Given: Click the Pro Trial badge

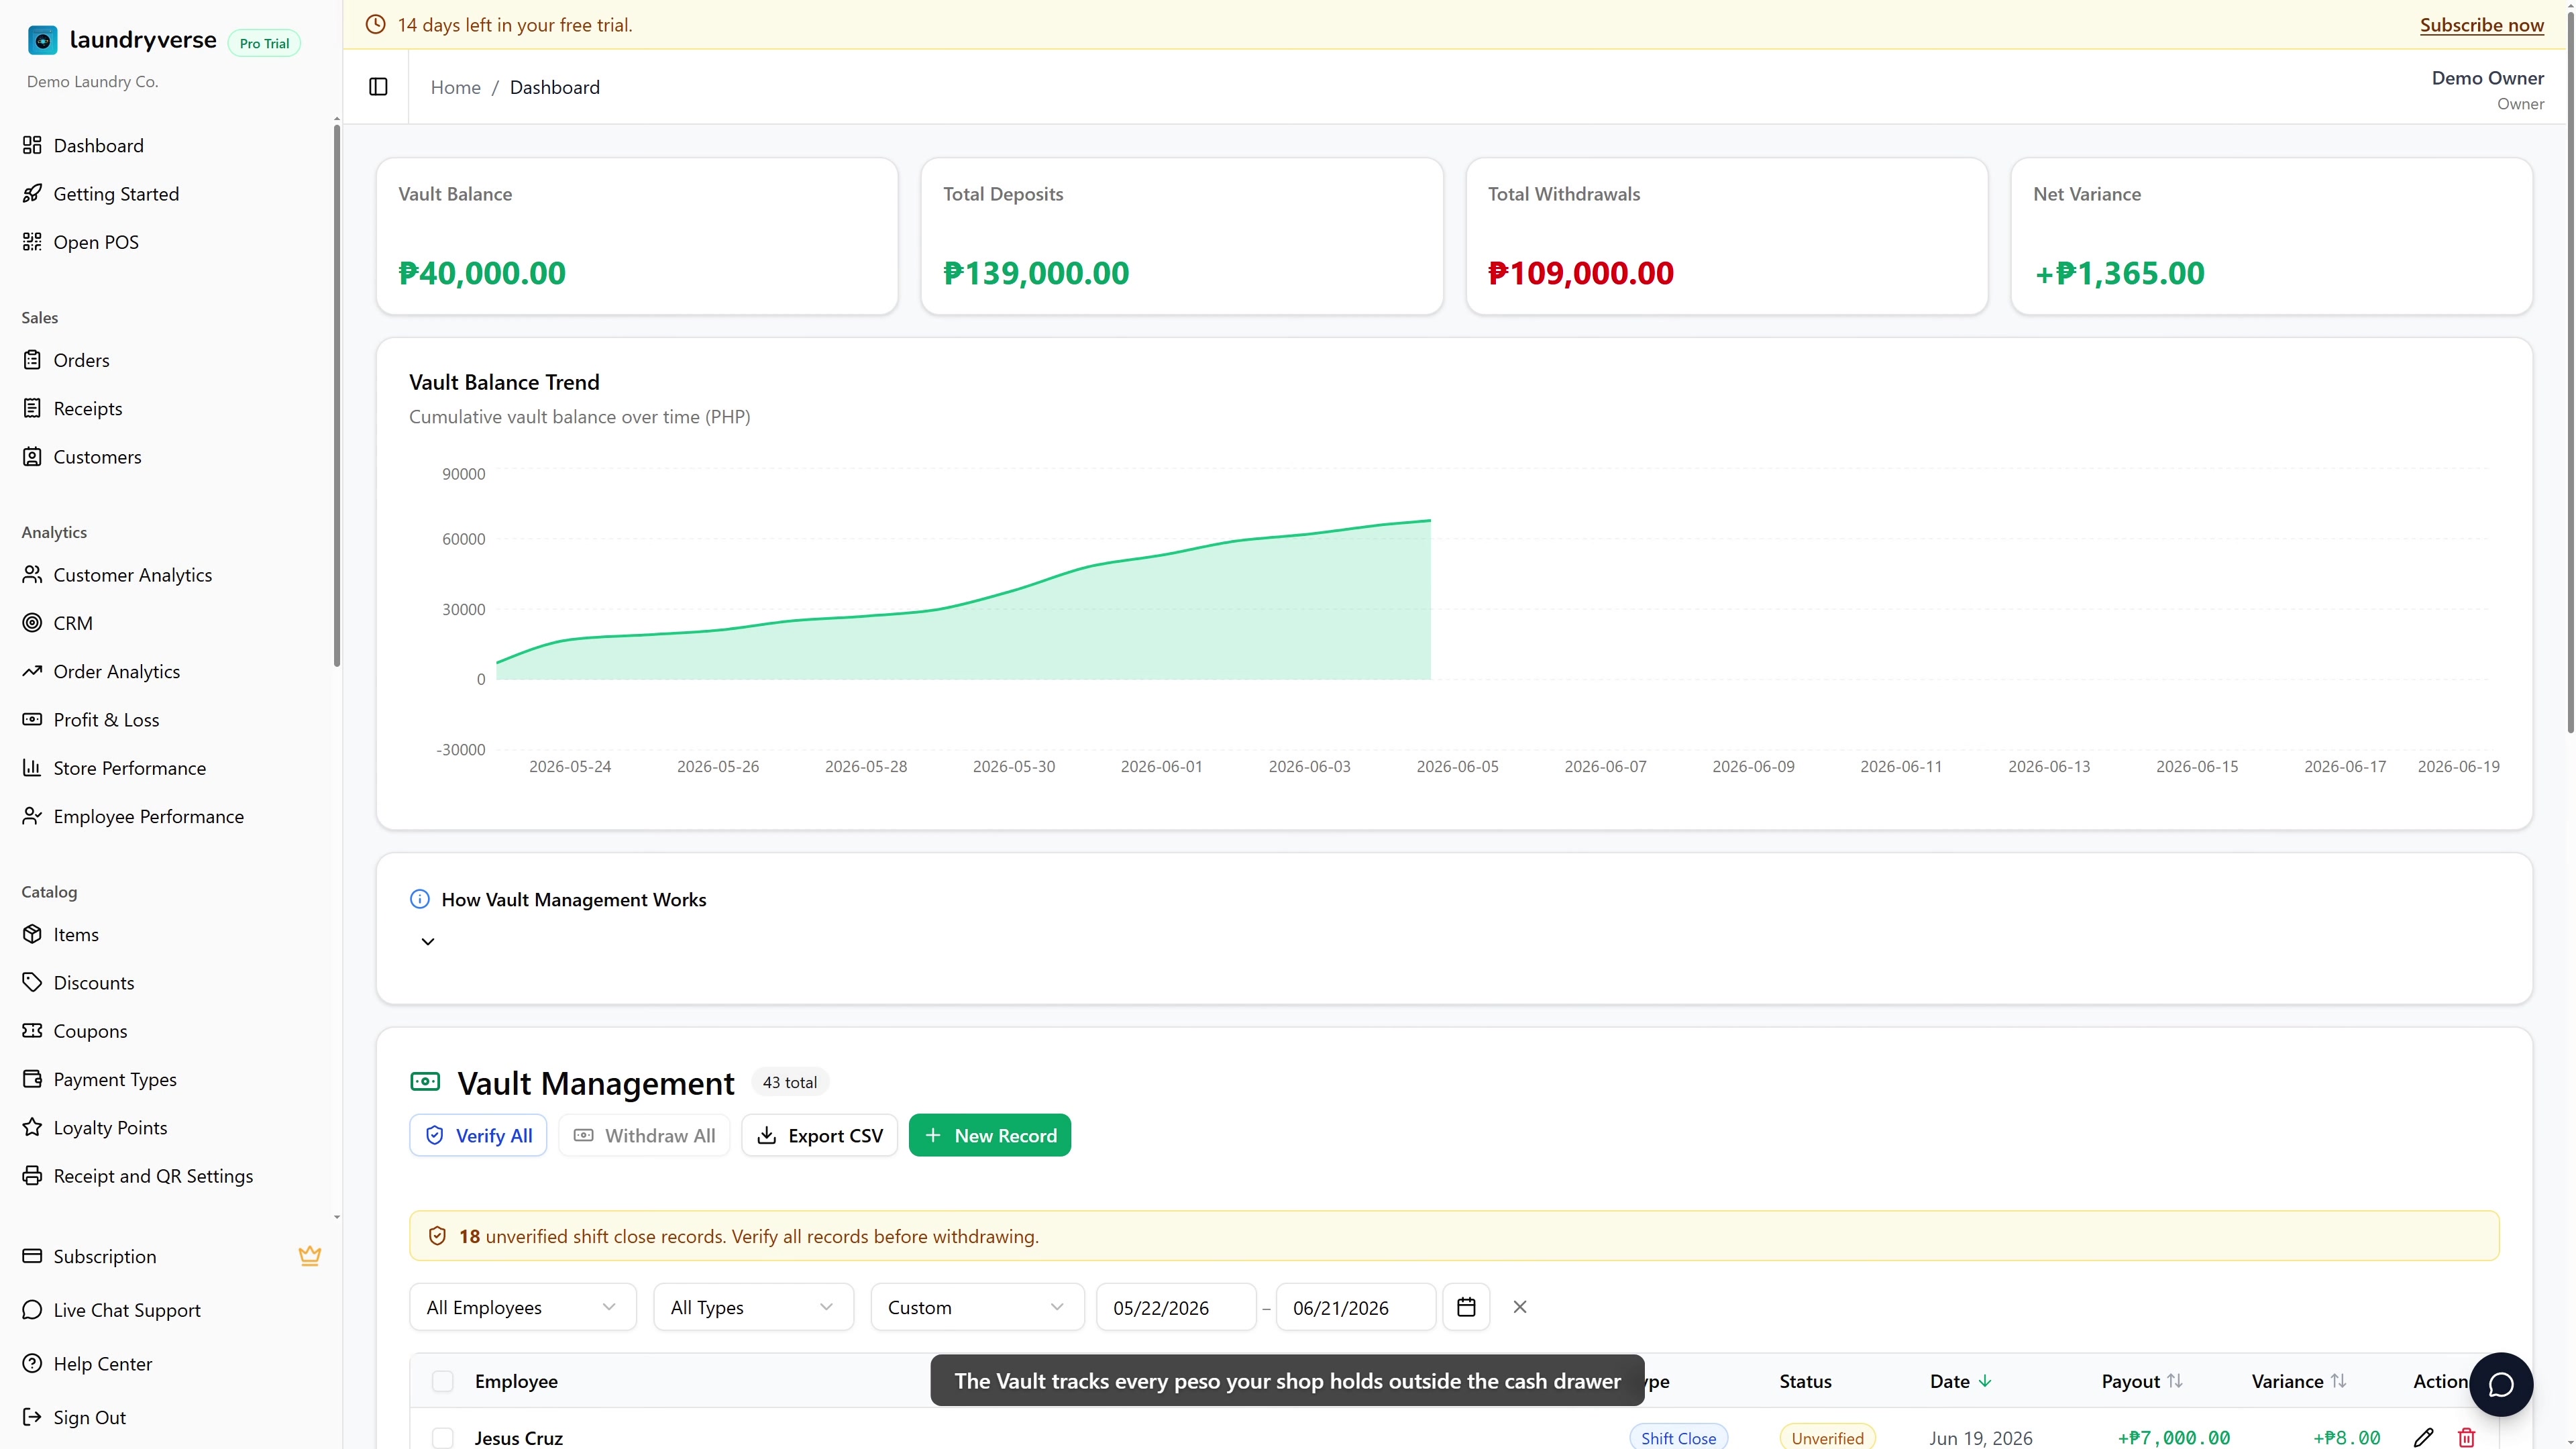Looking at the screenshot, I should 264,43.
